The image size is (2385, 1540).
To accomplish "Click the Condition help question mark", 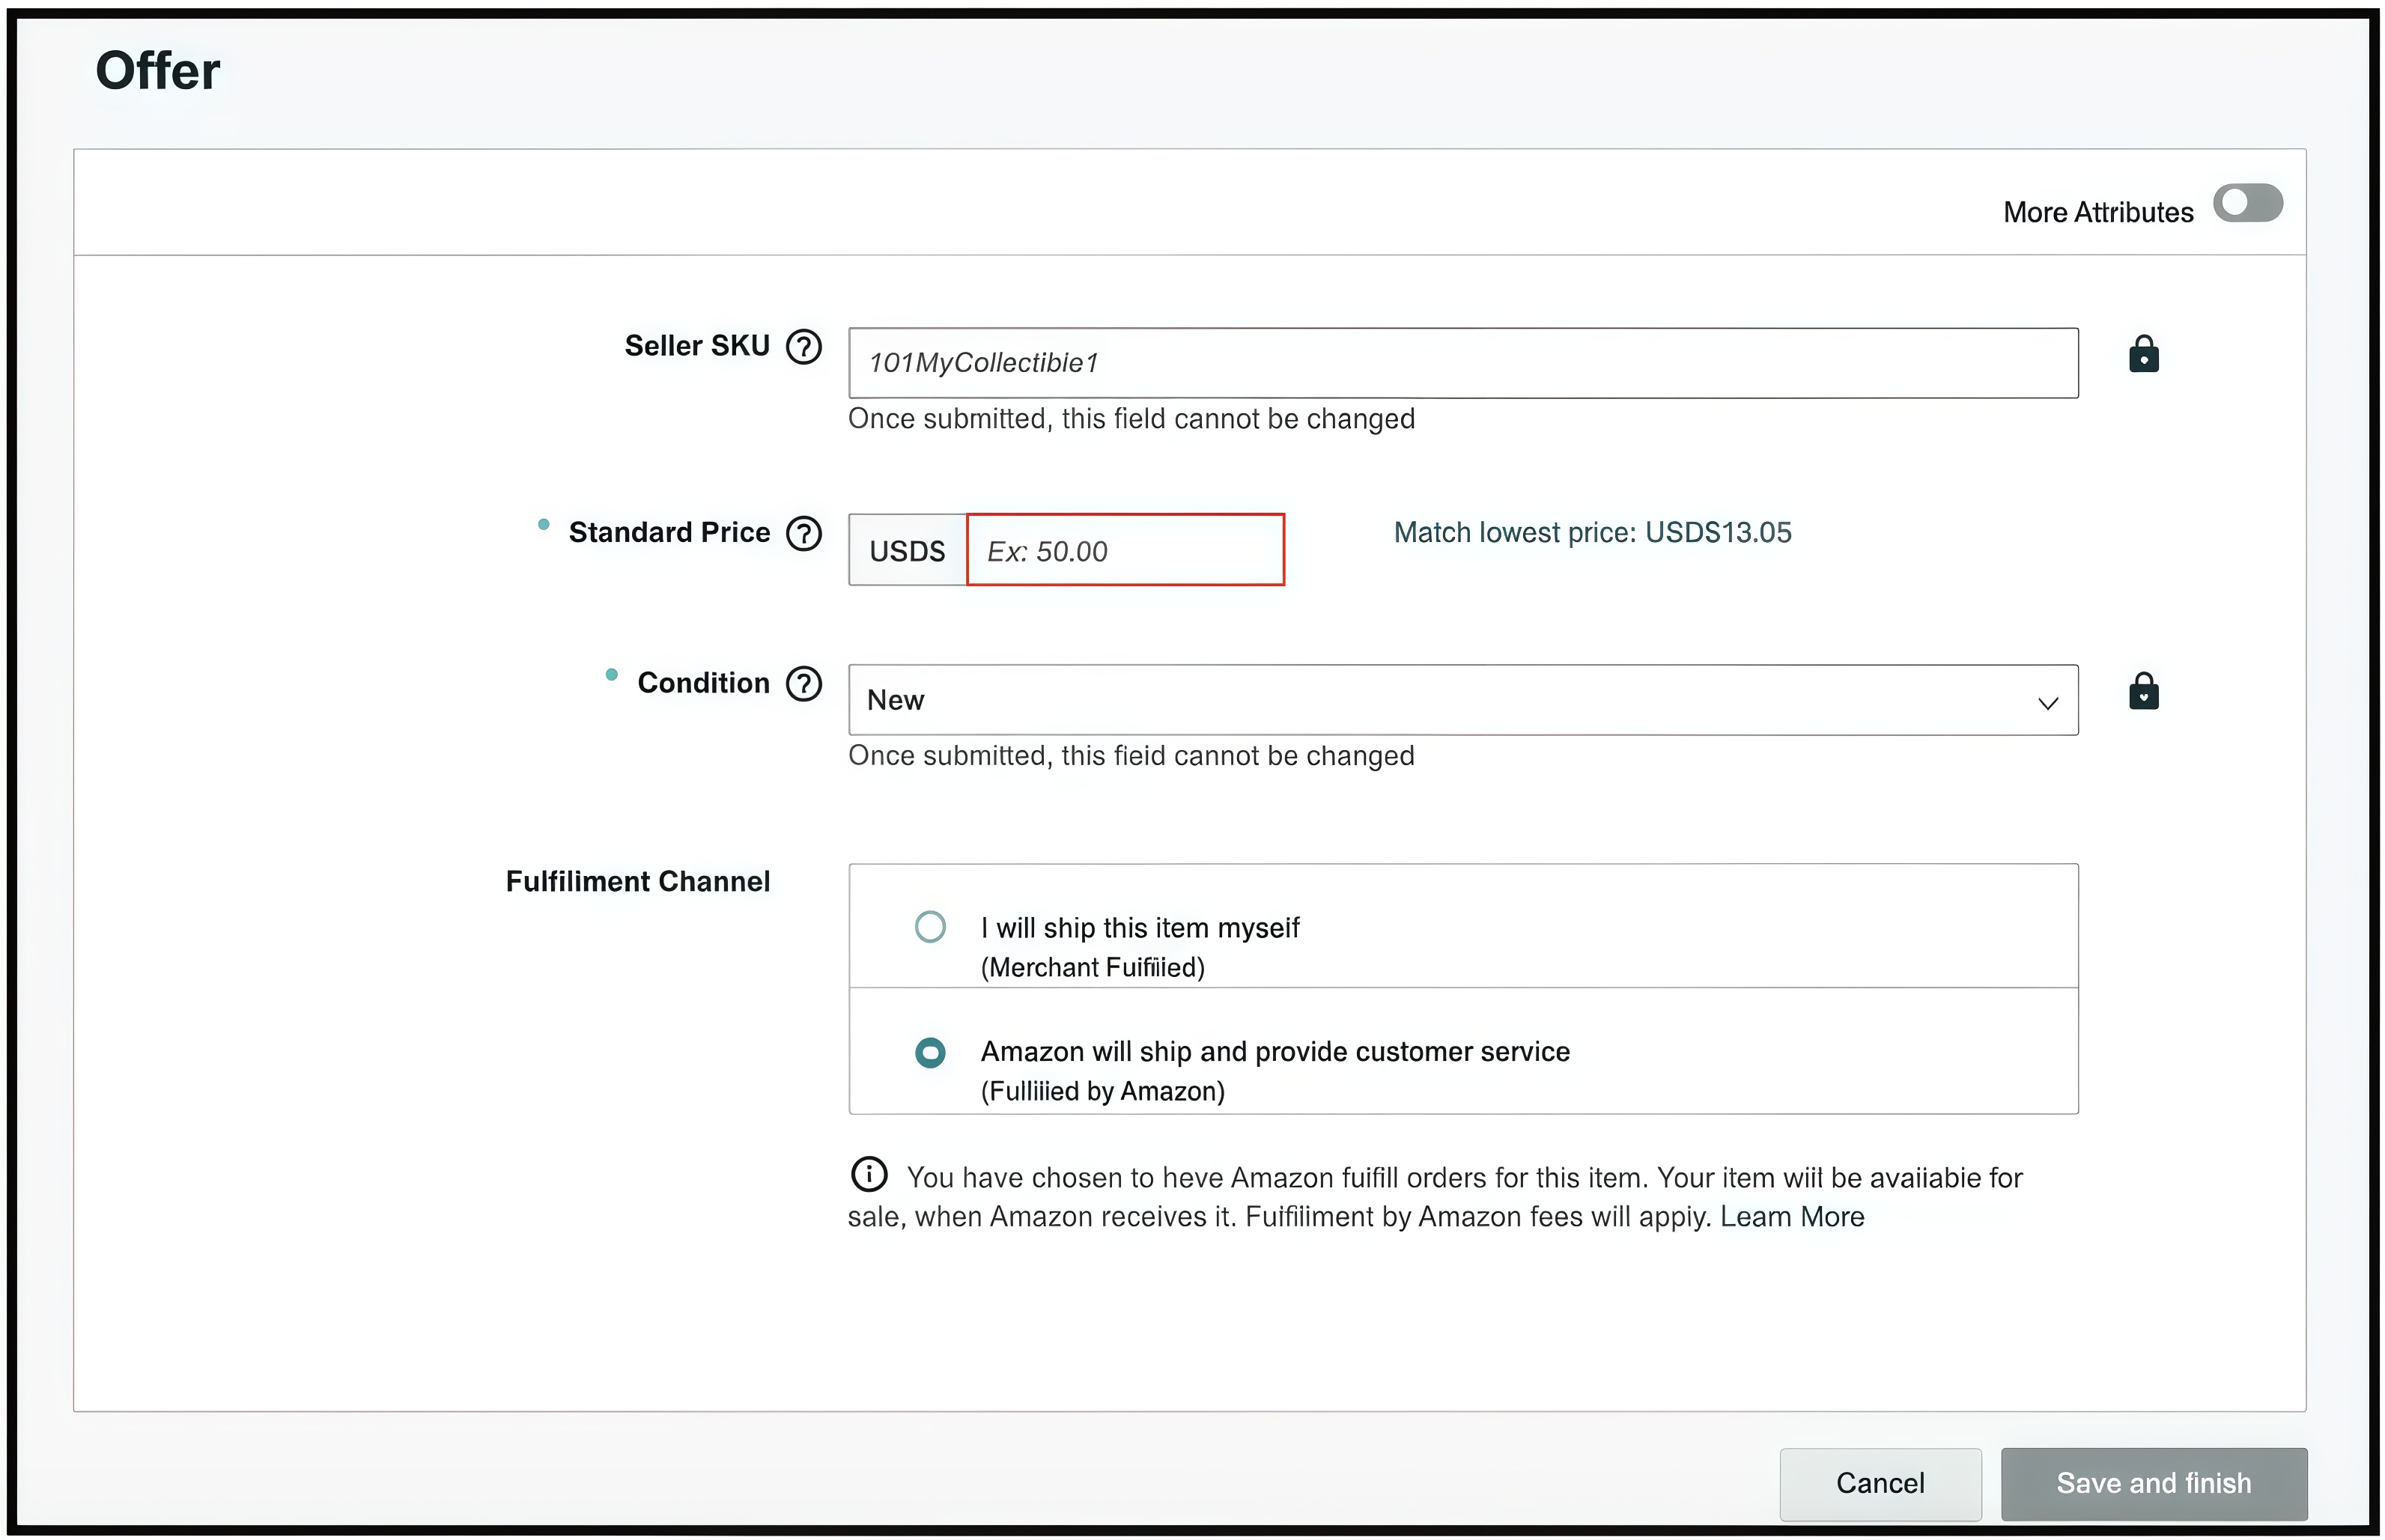I will coord(803,684).
